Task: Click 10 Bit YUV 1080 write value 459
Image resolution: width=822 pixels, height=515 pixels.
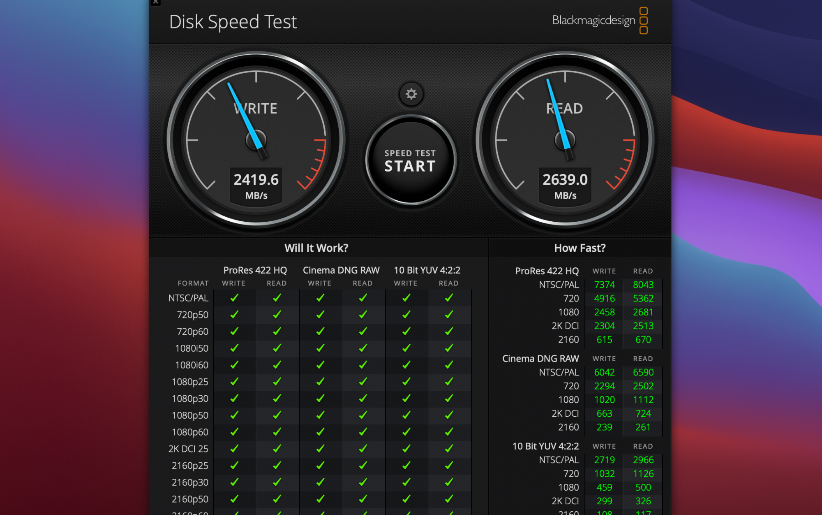Action: [x=604, y=487]
